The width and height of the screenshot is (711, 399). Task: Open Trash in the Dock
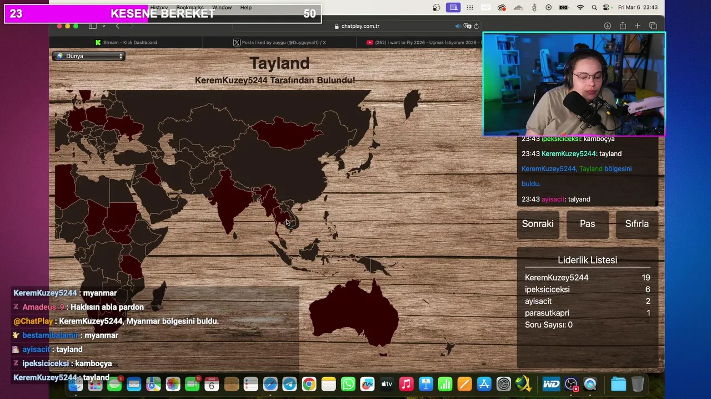click(638, 384)
